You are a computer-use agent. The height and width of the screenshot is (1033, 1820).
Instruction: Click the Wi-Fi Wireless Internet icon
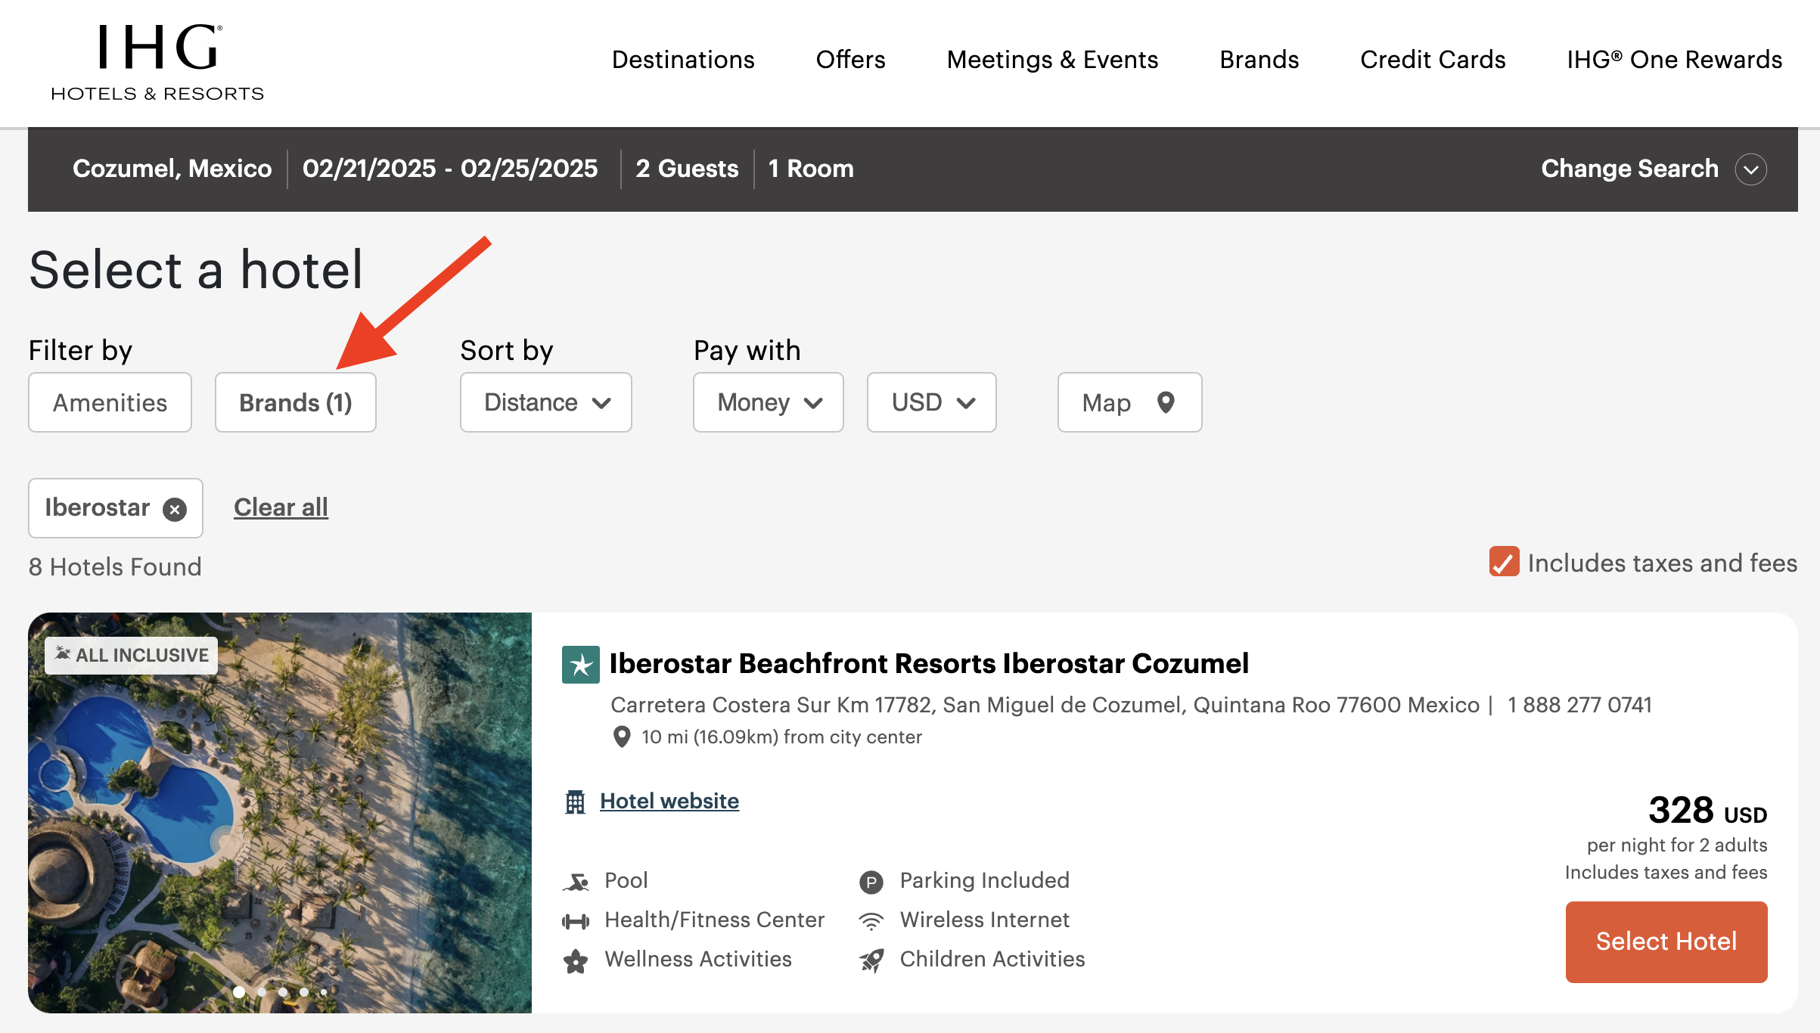(871, 921)
